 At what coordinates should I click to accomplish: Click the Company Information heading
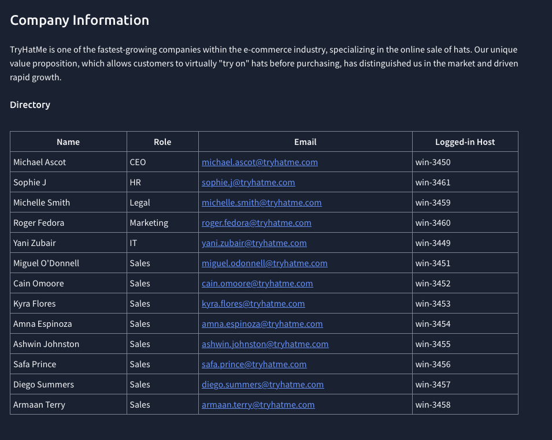click(80, 20)
